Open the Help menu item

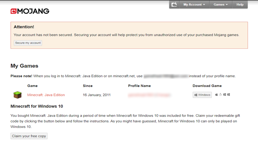coord(240,5)
